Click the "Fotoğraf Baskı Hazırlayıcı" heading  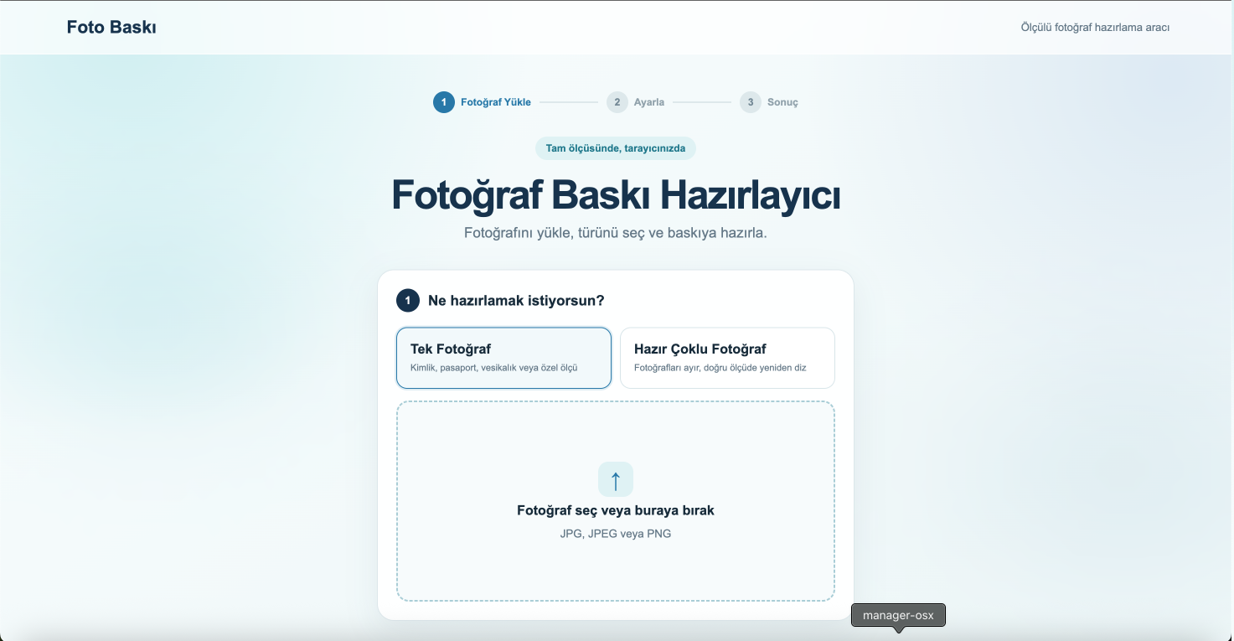click(x=616, y=195)
